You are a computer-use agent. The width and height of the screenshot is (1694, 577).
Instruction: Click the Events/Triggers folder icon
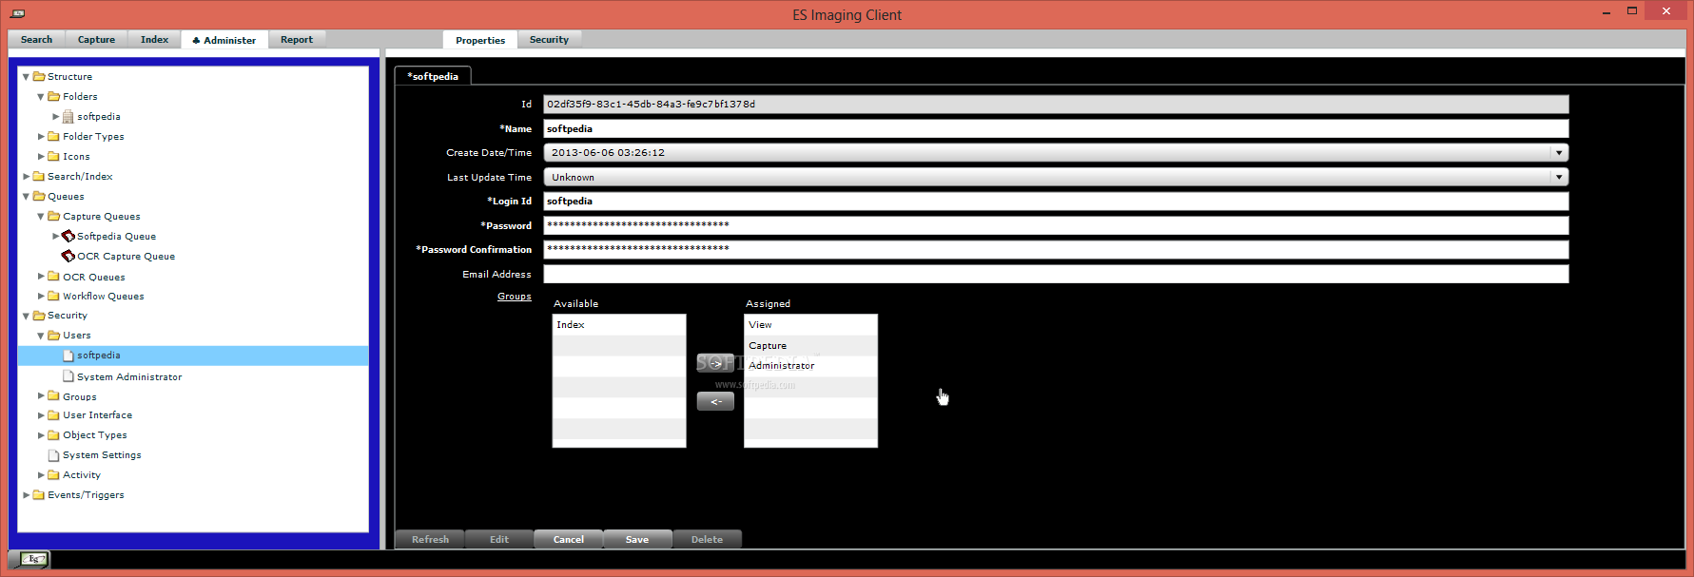[x=39, y=494]
